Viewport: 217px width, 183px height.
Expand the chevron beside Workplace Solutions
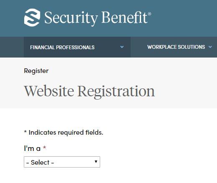210,47
